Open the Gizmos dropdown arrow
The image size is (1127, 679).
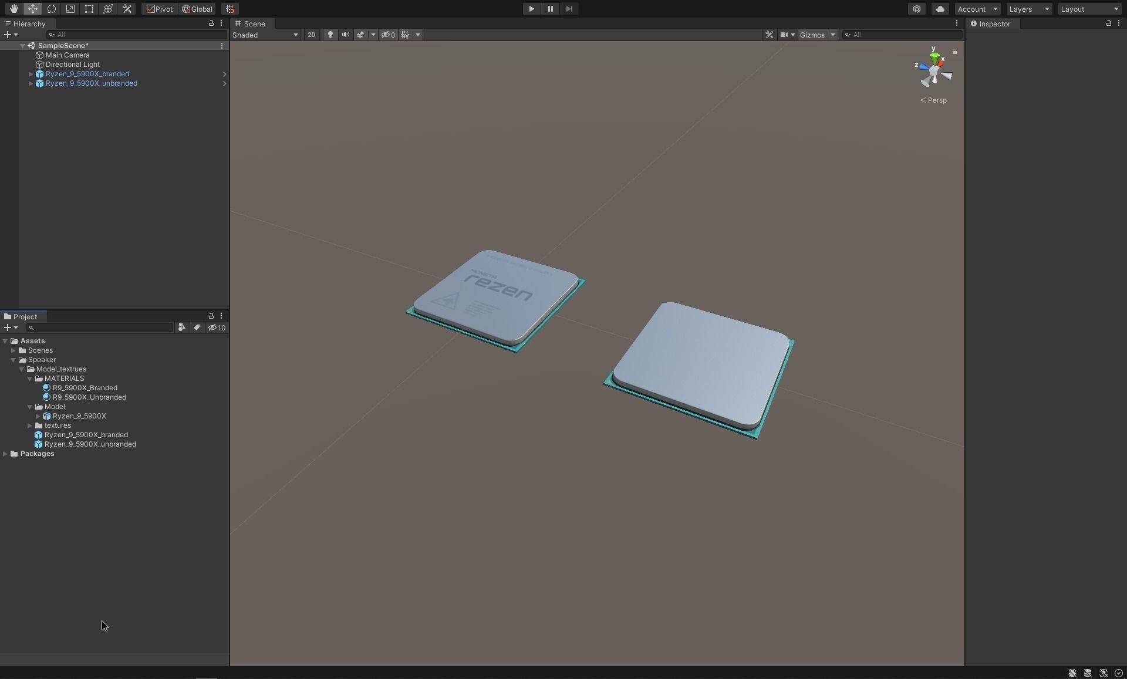832,35
